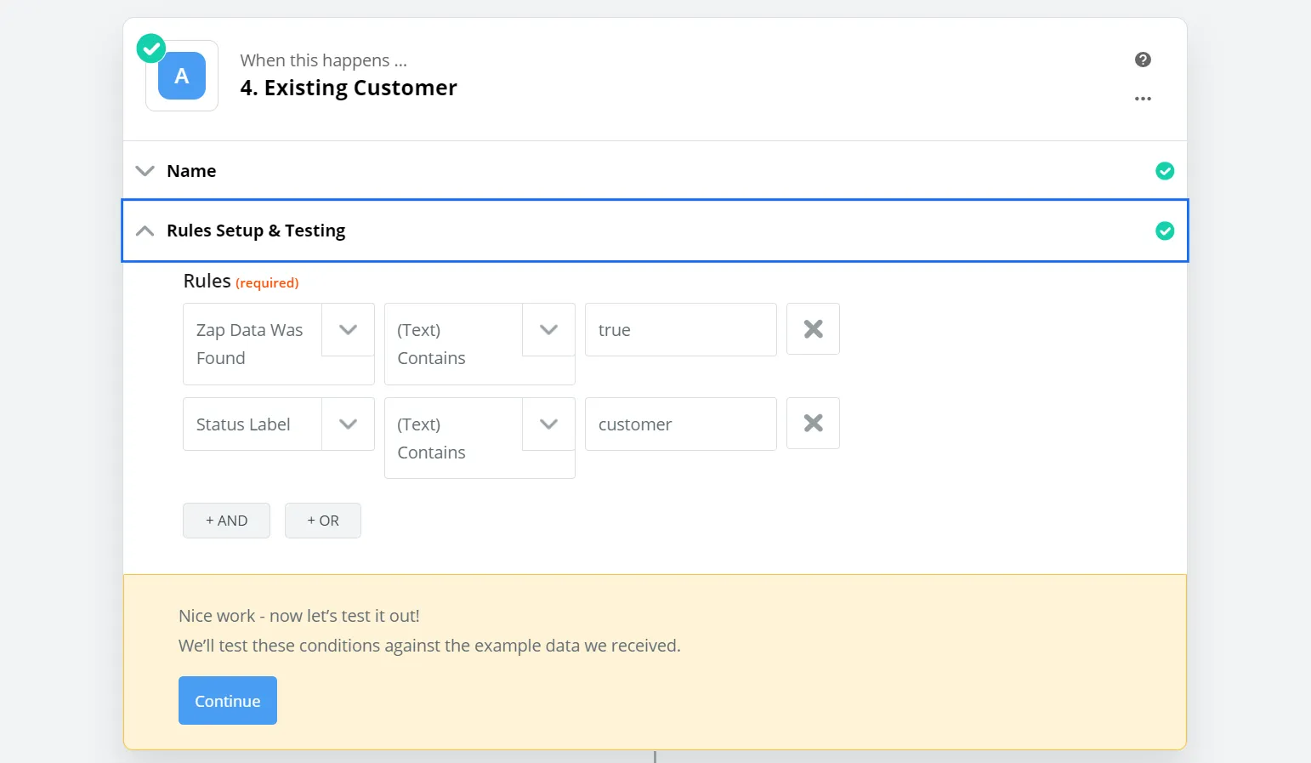
Task: Open the 'Zap Data Was Found' field dropdown
Action: tap(348, 330)
